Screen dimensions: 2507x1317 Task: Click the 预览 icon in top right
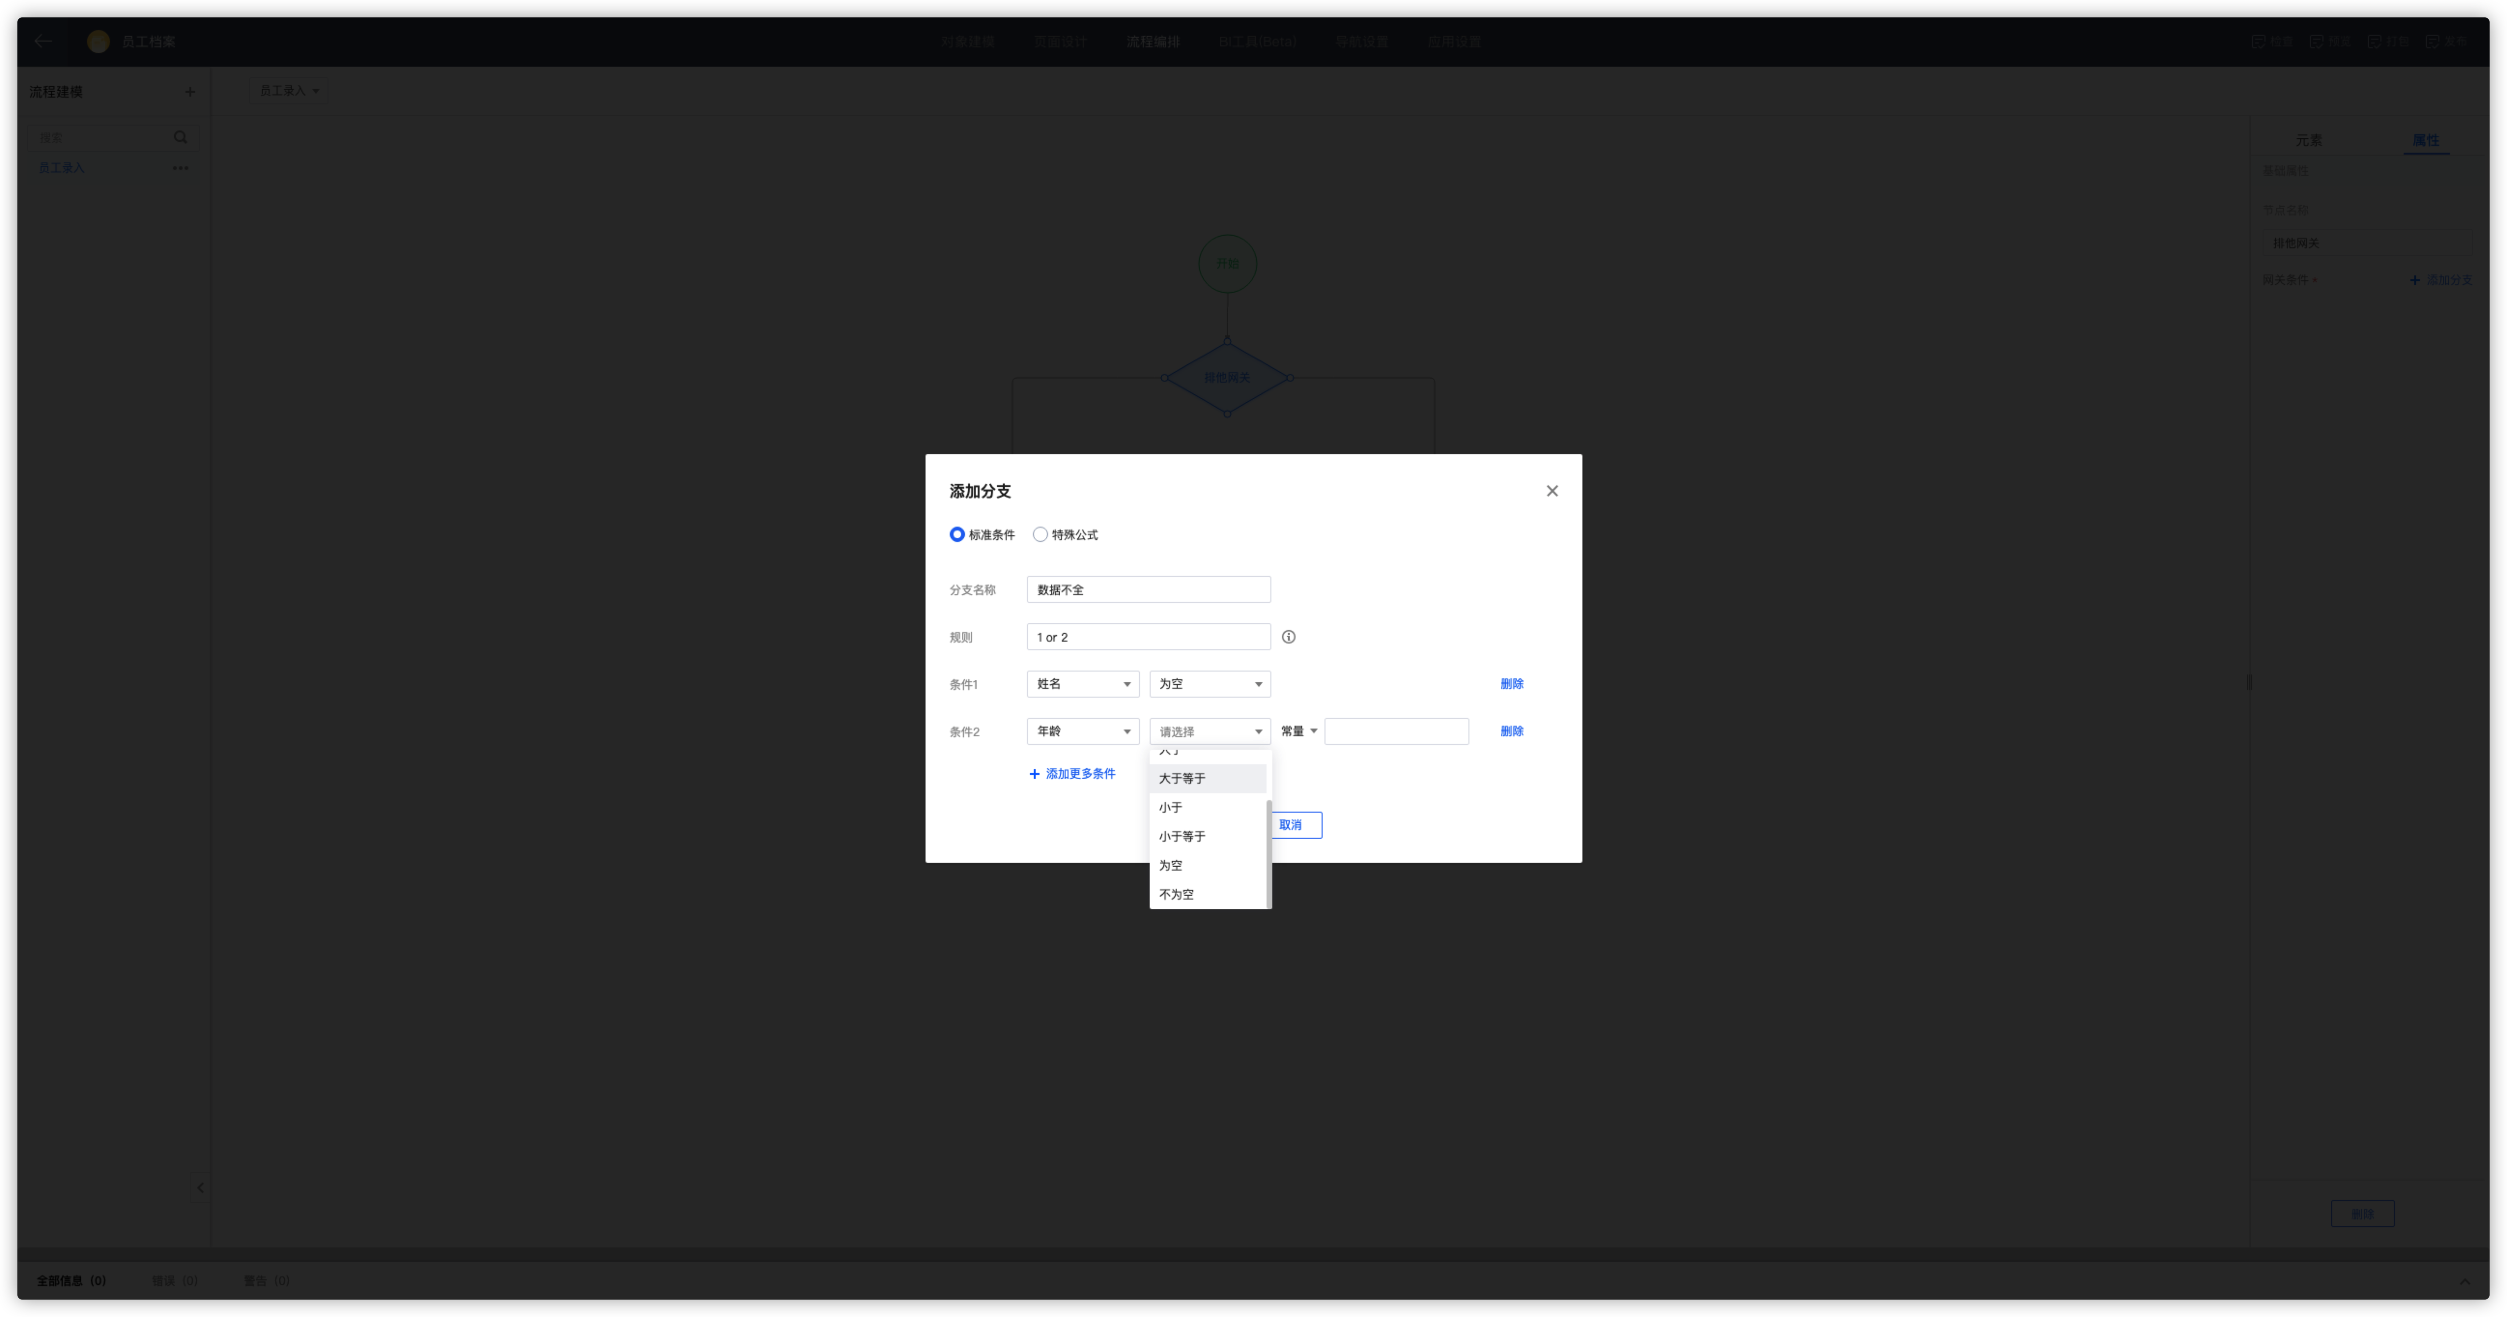[x=2315, y=41]
